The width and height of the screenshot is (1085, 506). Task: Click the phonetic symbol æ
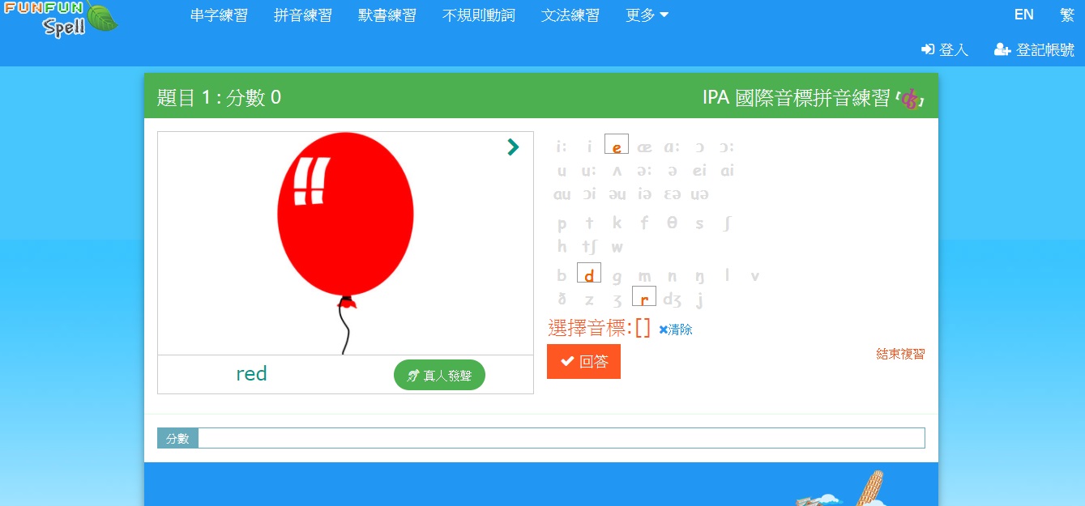click(644, 147)
